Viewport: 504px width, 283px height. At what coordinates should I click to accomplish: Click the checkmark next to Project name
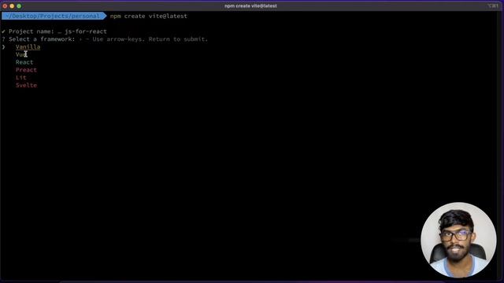[x=3, y=31]
